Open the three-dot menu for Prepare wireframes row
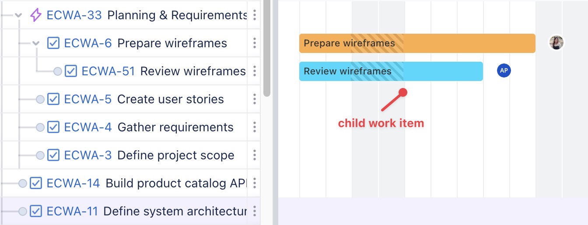 254,43
